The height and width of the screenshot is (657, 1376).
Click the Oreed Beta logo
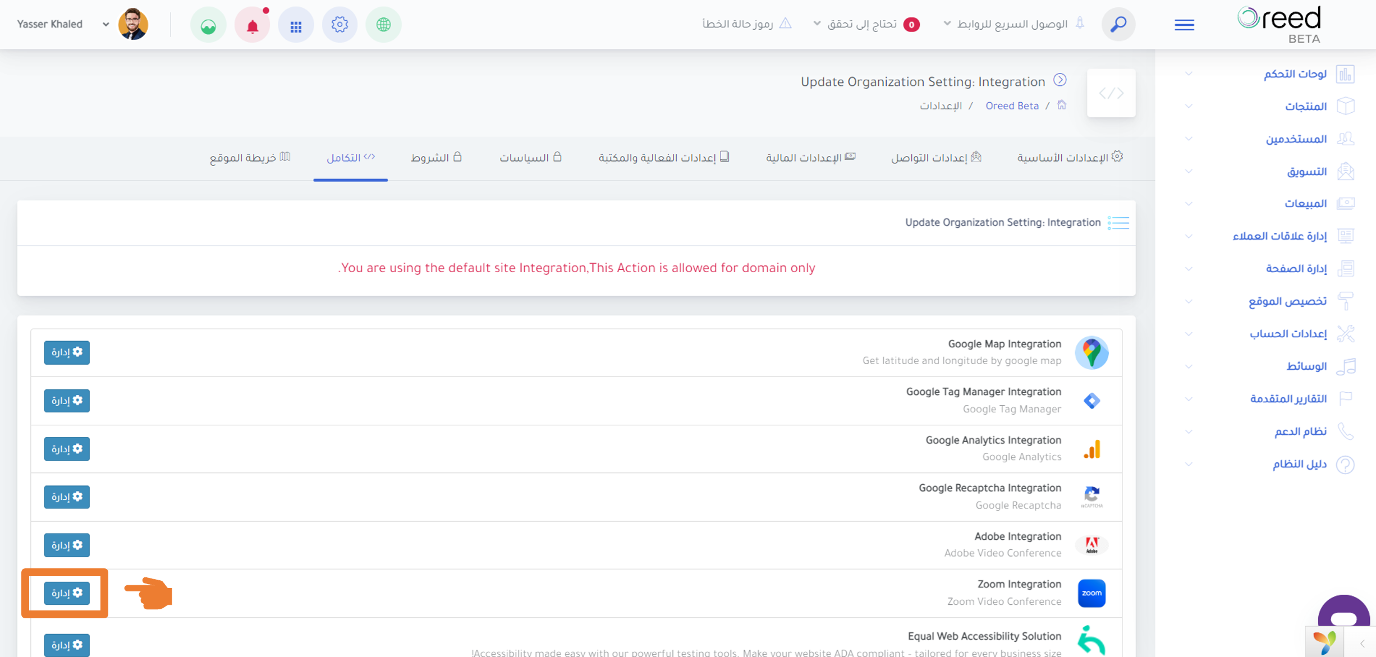[x=1279, y=25]
